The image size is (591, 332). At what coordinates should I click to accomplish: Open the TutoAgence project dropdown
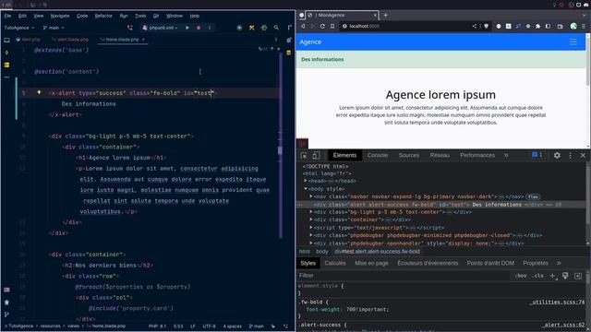(19, 28)
